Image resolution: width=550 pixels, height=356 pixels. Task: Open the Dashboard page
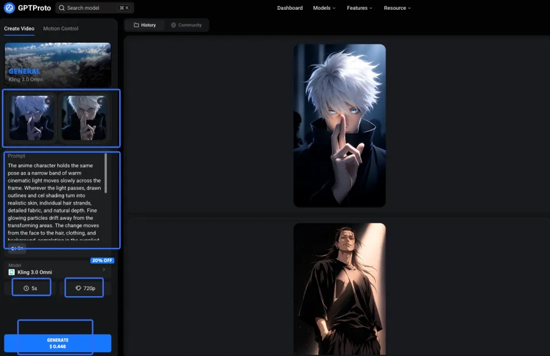coord(290,8)
